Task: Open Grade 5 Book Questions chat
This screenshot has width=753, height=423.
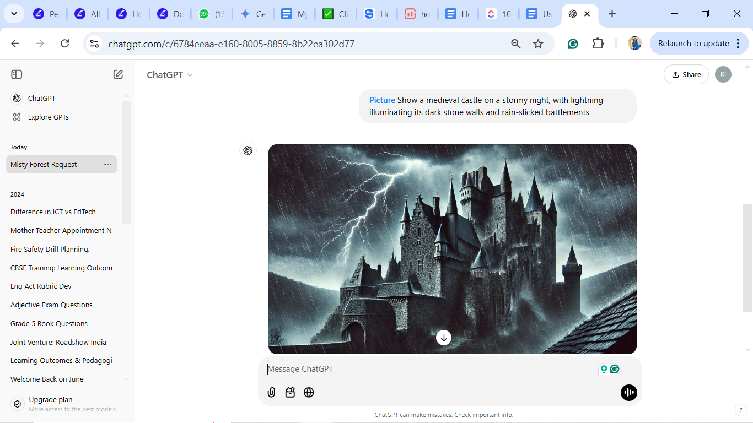Action: coord(61,323)
